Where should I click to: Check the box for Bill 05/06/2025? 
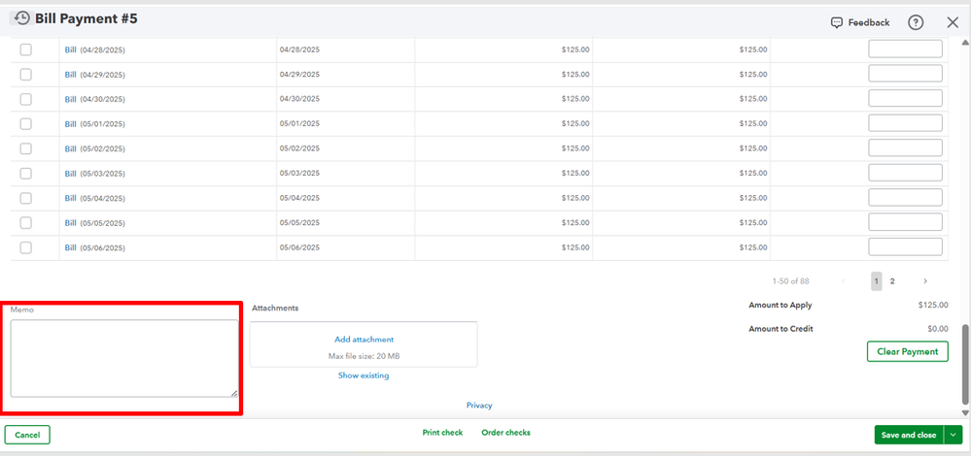pos(26,247)
